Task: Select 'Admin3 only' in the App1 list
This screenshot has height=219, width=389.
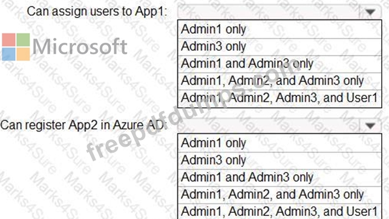Action: point(279,46)
